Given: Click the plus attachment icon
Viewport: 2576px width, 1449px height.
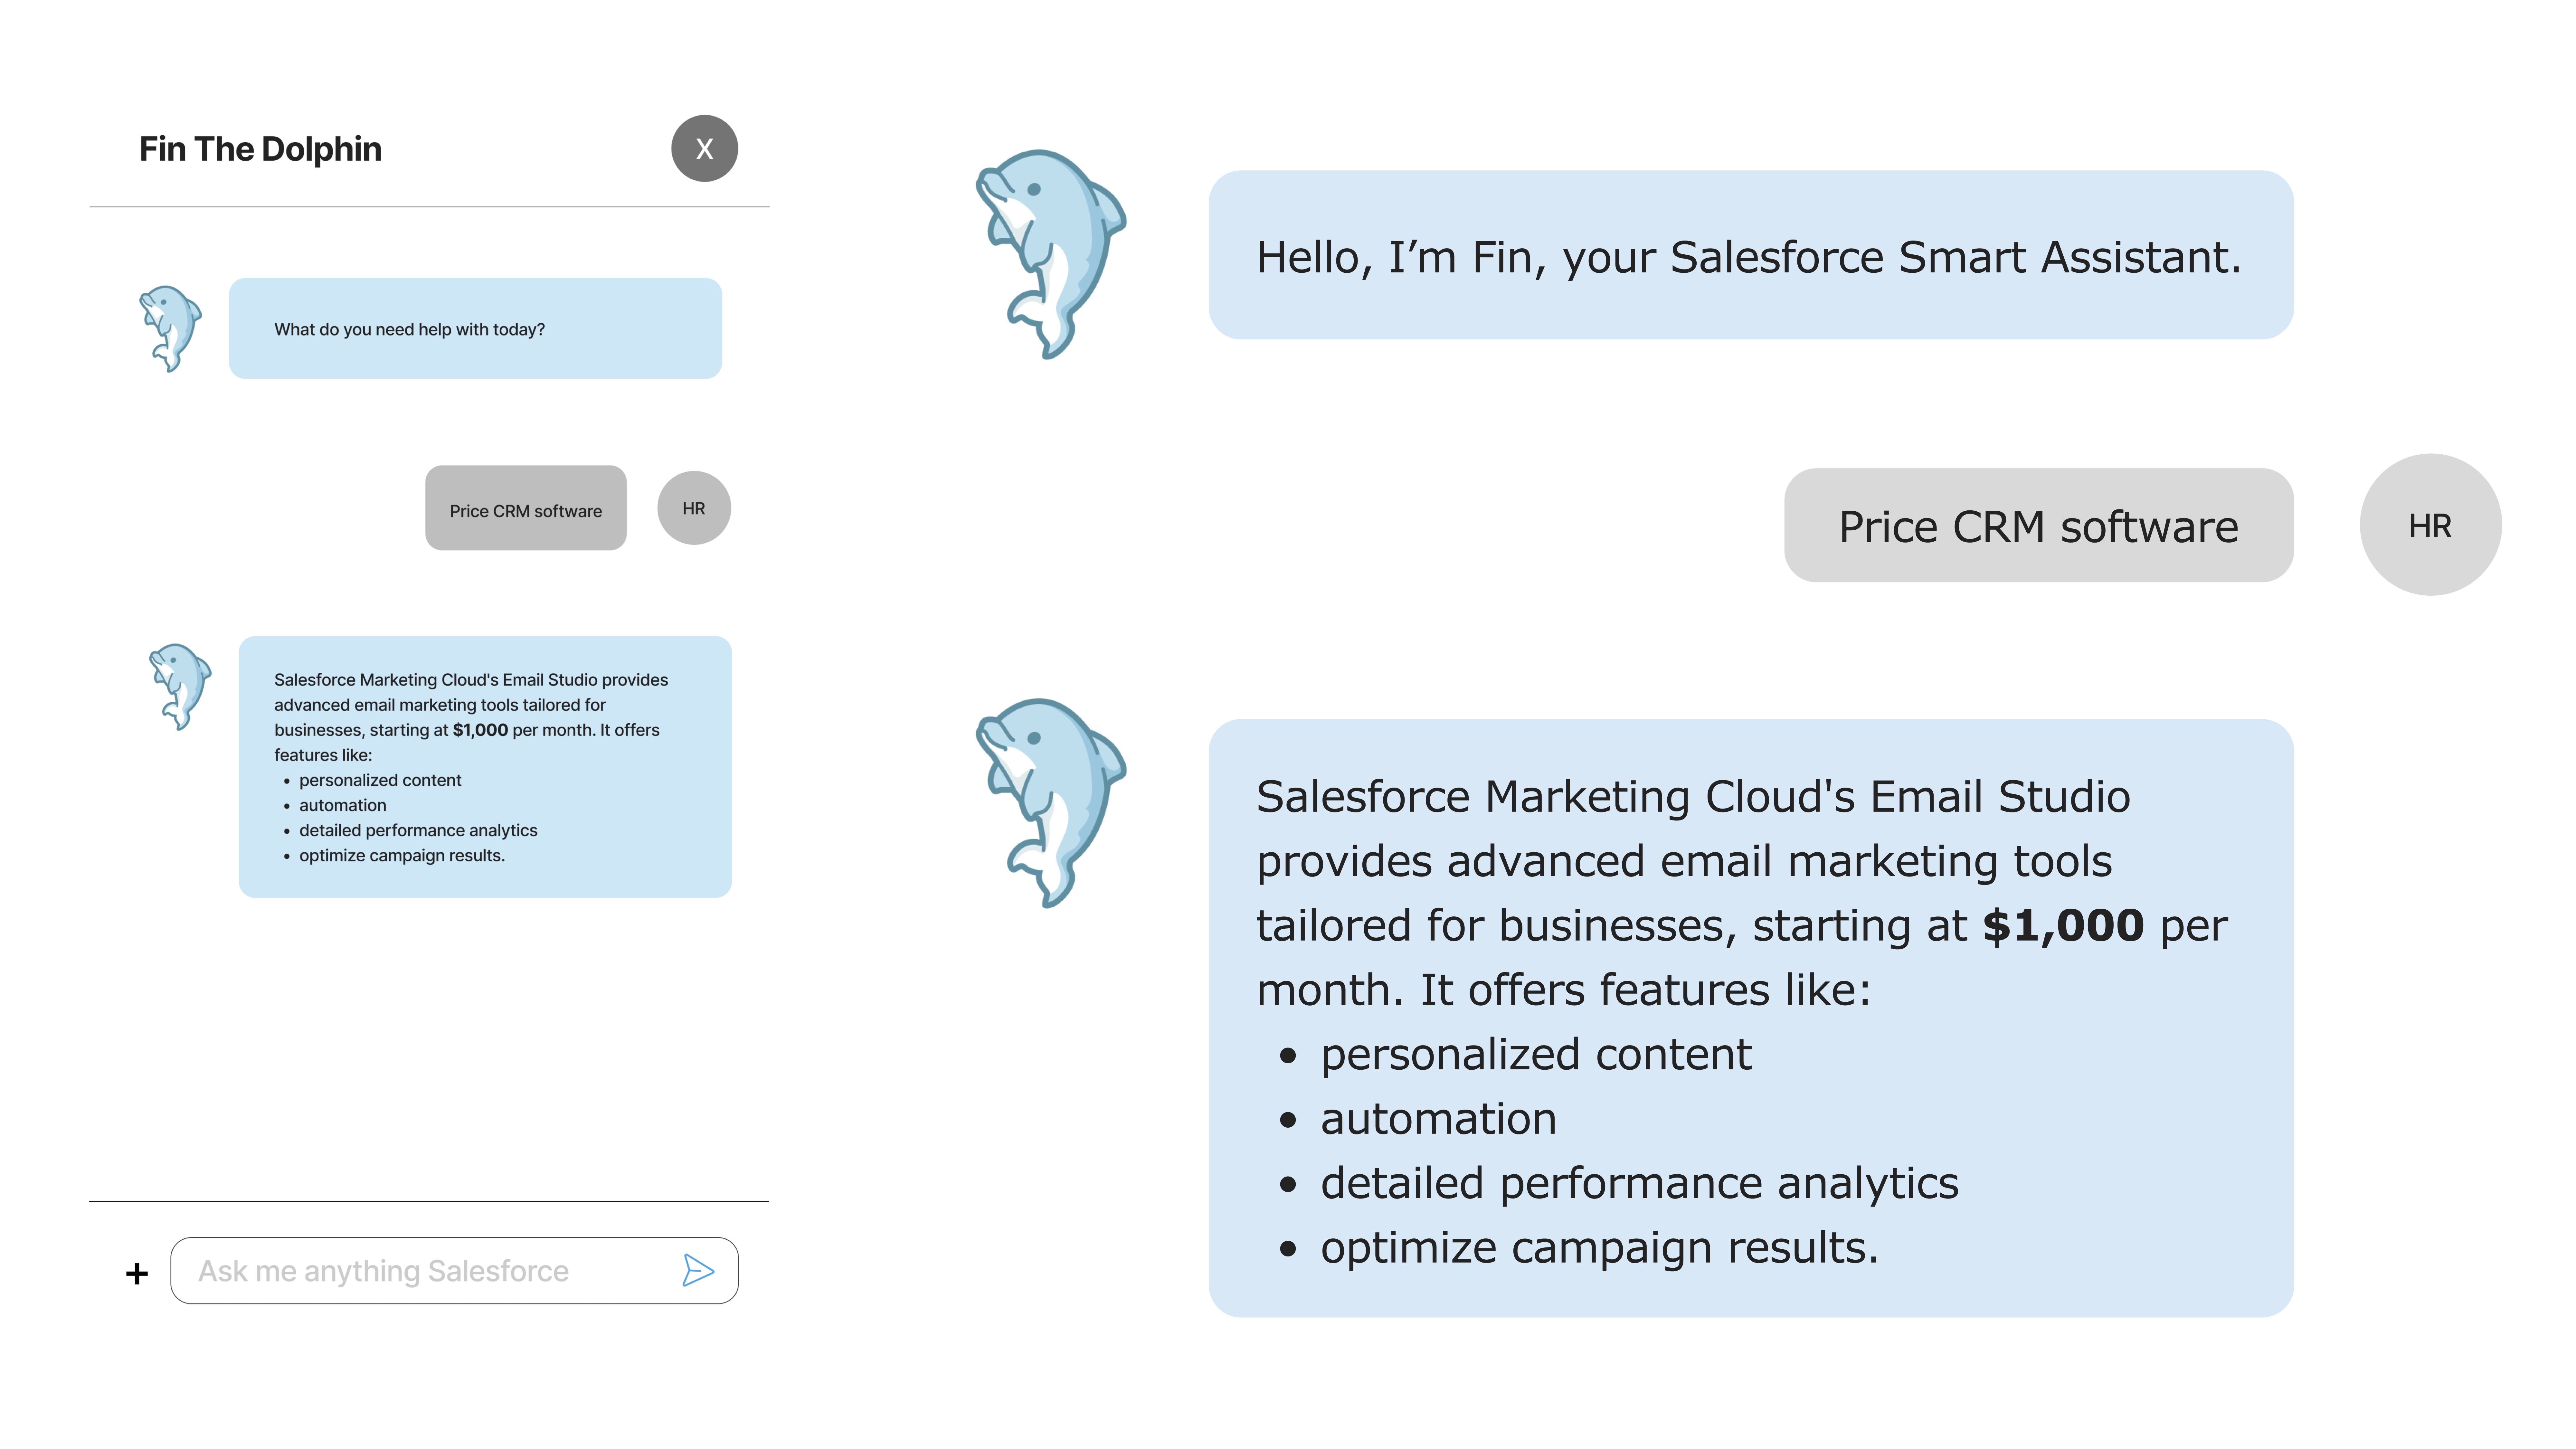Looking at the screenshot, I should tap(137, 1273).
